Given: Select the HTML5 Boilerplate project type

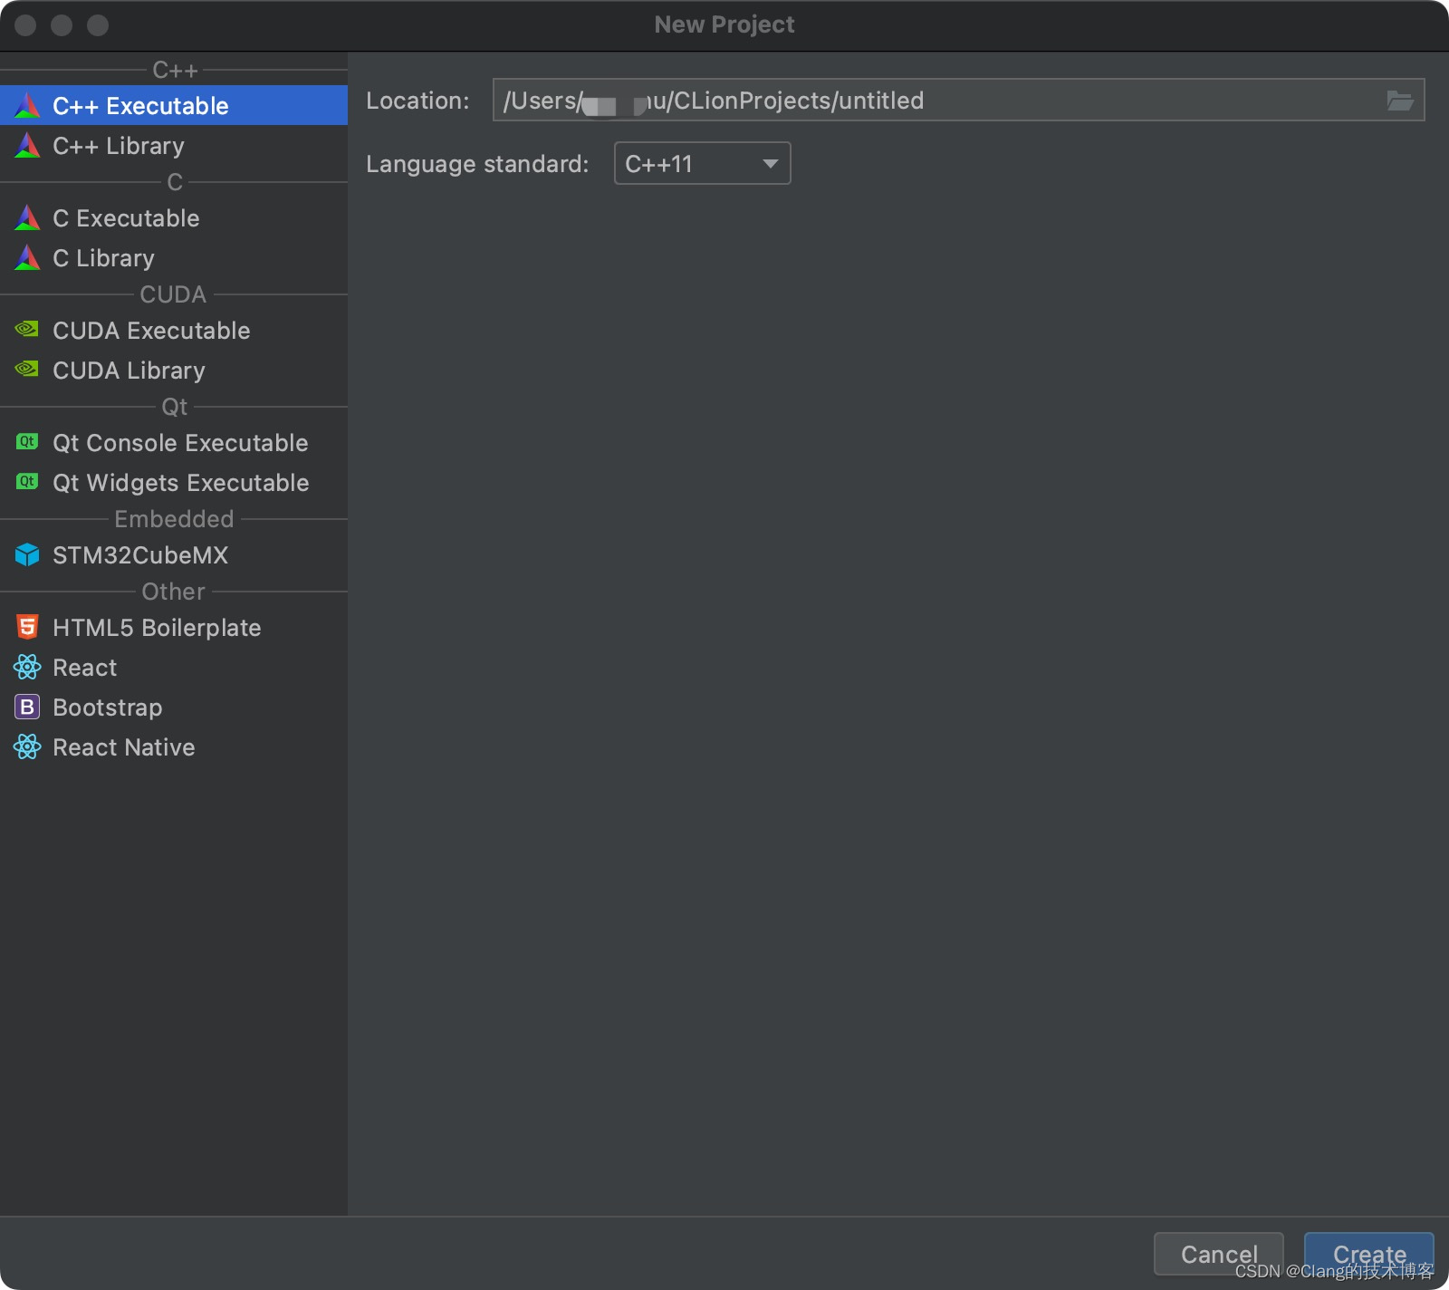Looking at the screenshot, I should point(174,628).
